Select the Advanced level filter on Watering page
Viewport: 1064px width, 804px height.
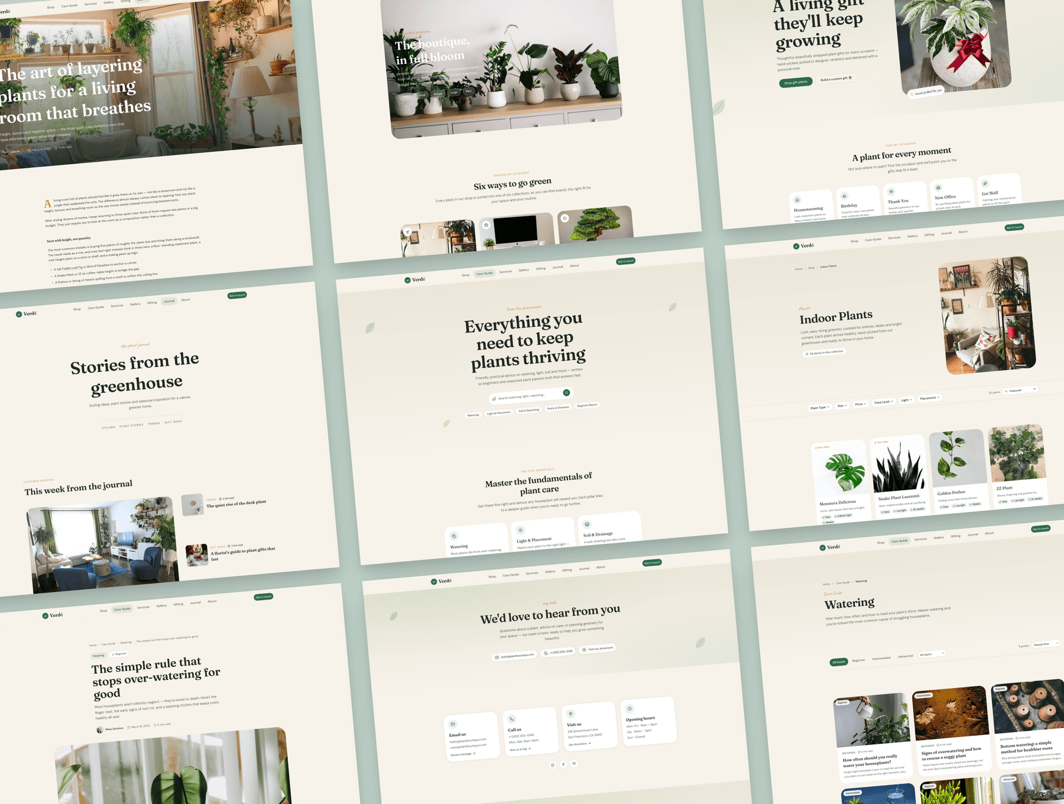[x=905, y=656]
